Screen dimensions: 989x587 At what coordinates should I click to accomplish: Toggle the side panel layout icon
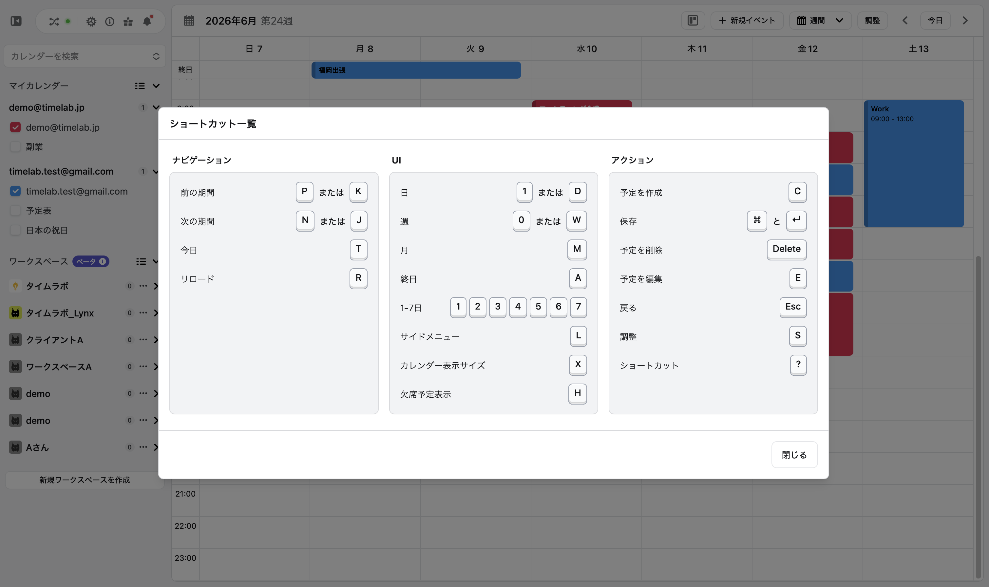pyautogui.click(x=693, y=21)
